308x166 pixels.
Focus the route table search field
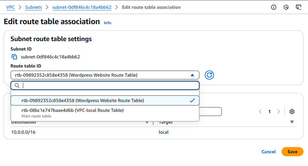coord(109,85)
